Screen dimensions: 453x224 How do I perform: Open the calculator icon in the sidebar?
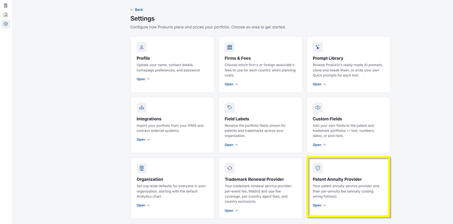(6, 6)
